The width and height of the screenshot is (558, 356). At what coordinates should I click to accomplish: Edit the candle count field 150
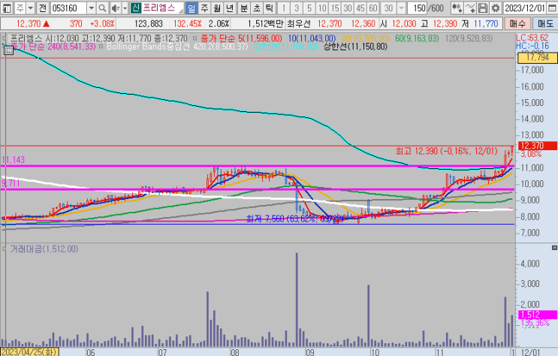point(417,8)
